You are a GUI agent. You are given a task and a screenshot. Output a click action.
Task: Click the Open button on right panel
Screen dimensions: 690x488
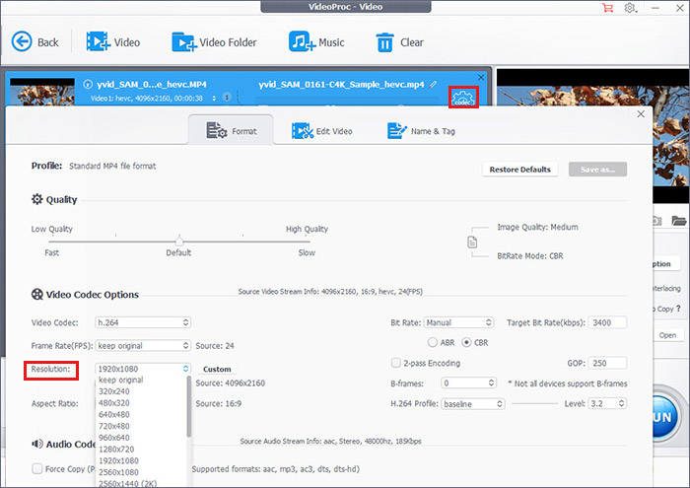(667, 335)
